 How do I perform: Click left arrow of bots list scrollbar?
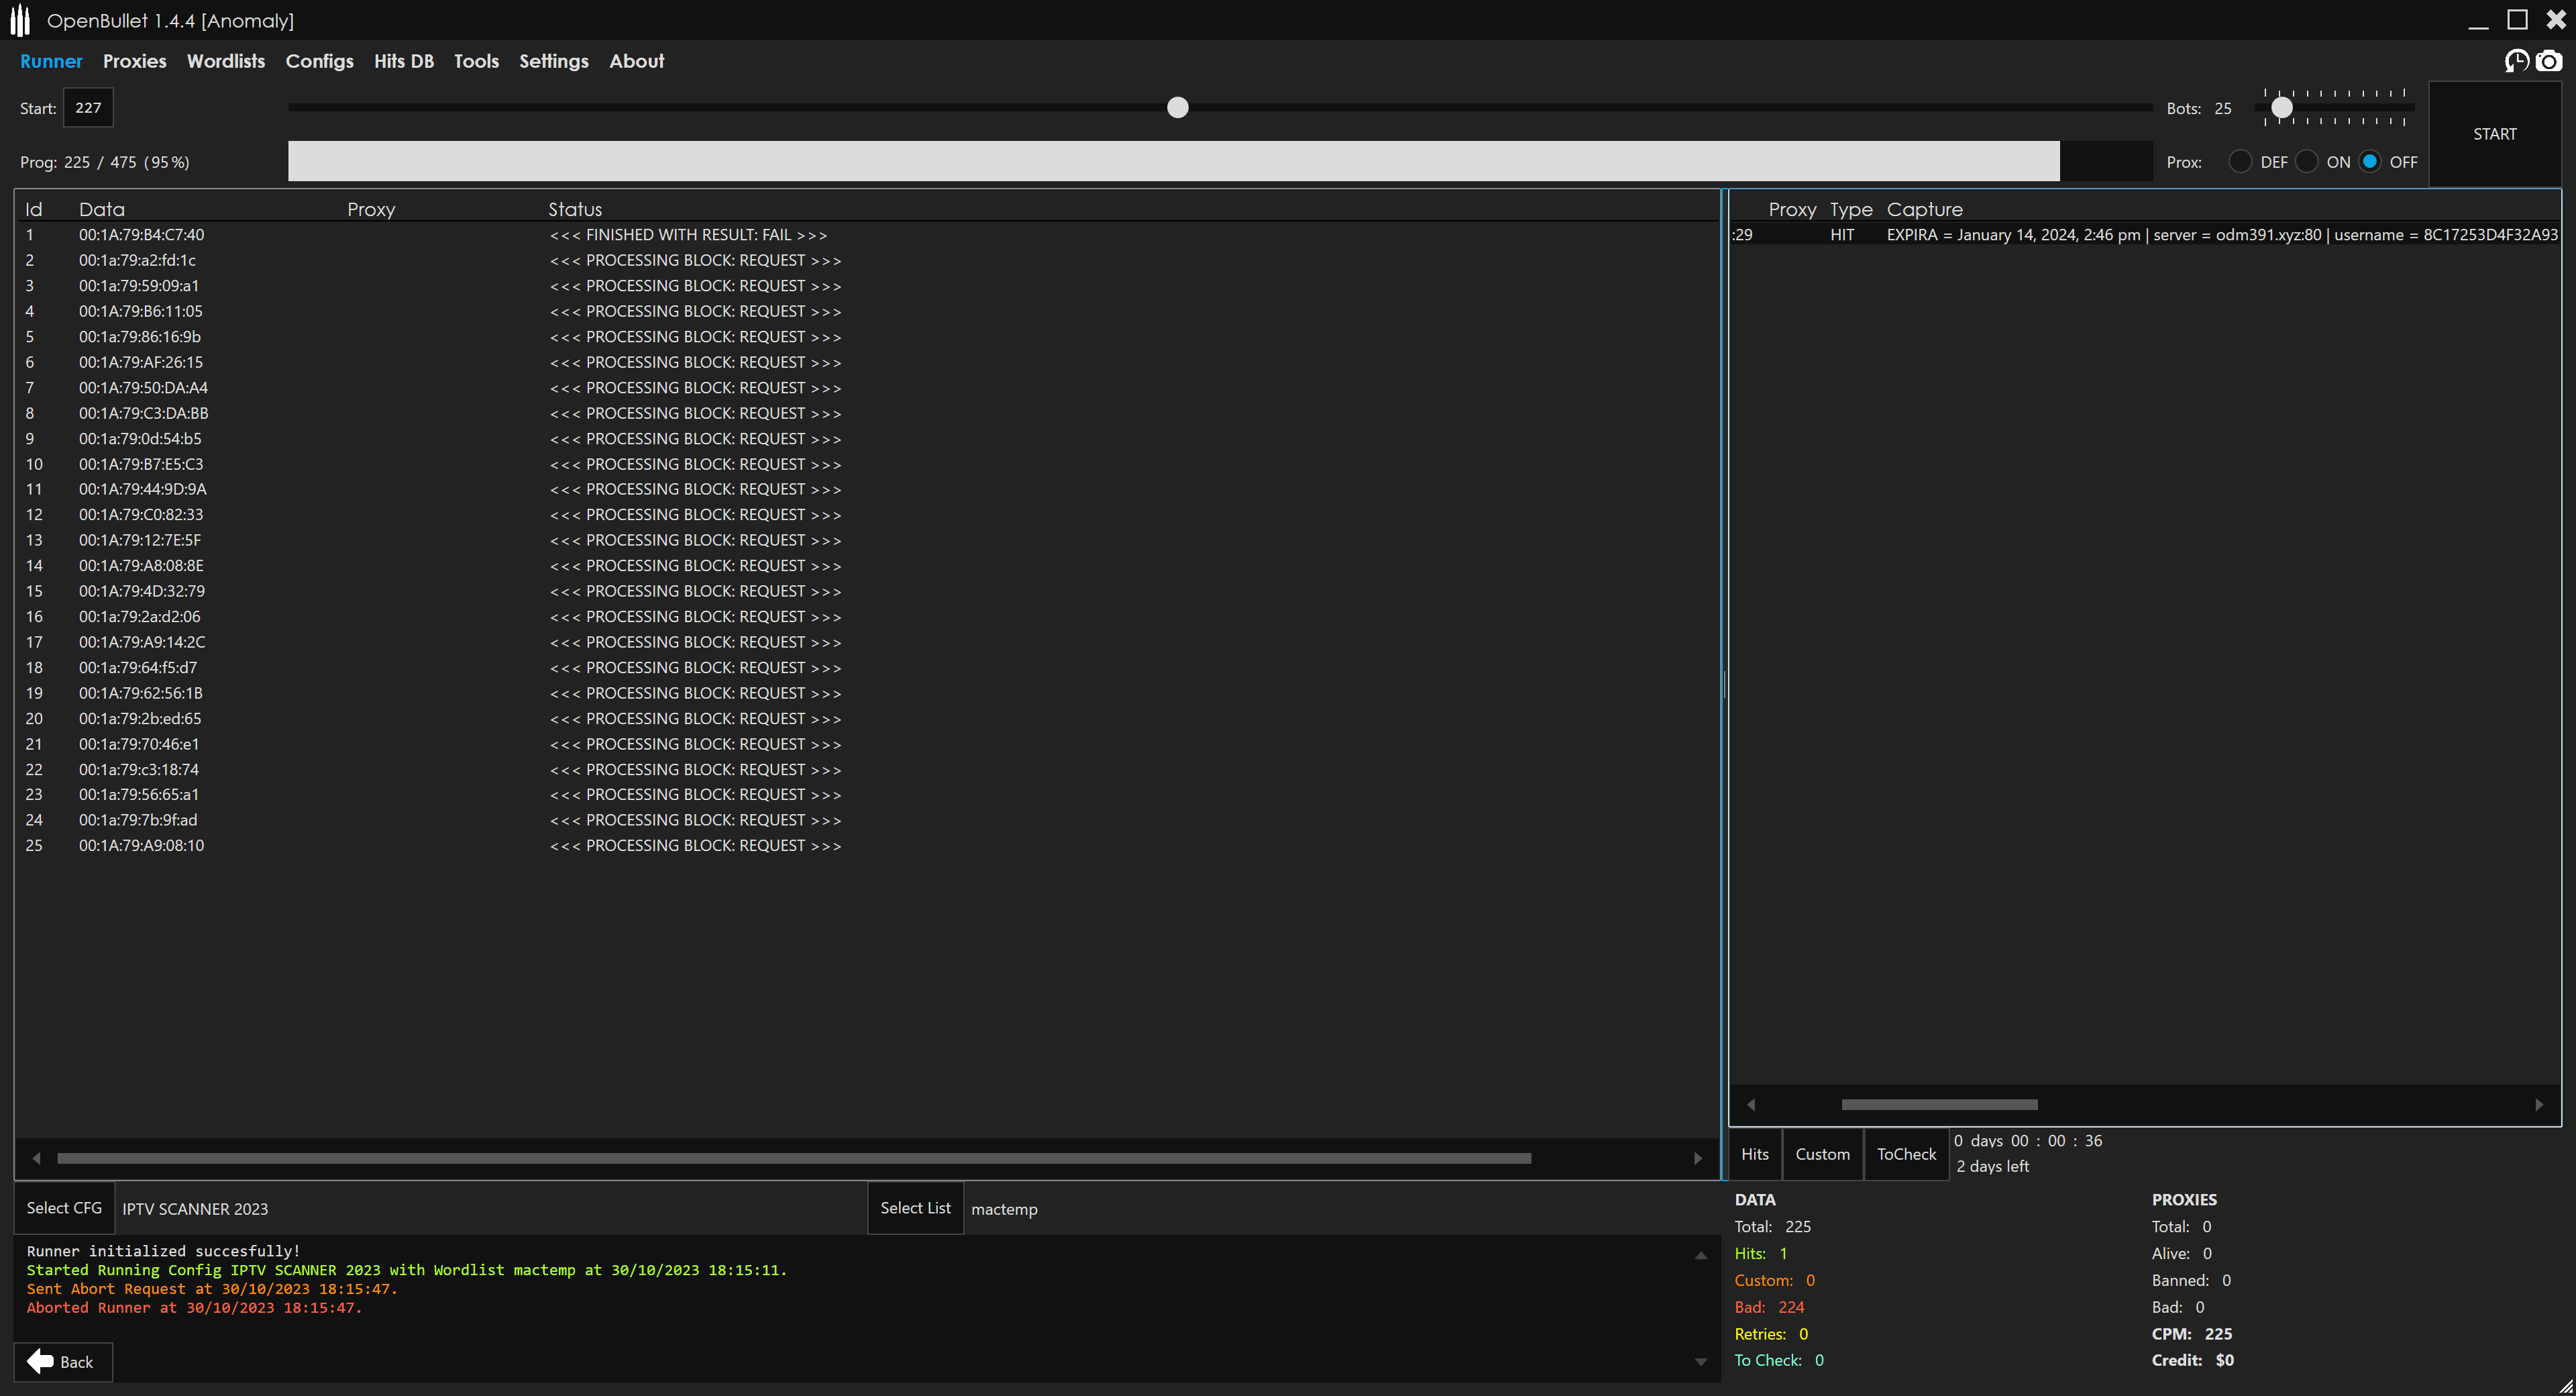[x=37, y=1158]
